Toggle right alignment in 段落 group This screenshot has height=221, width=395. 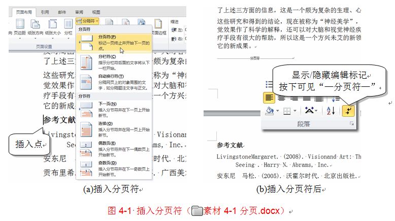click(294, 98)
